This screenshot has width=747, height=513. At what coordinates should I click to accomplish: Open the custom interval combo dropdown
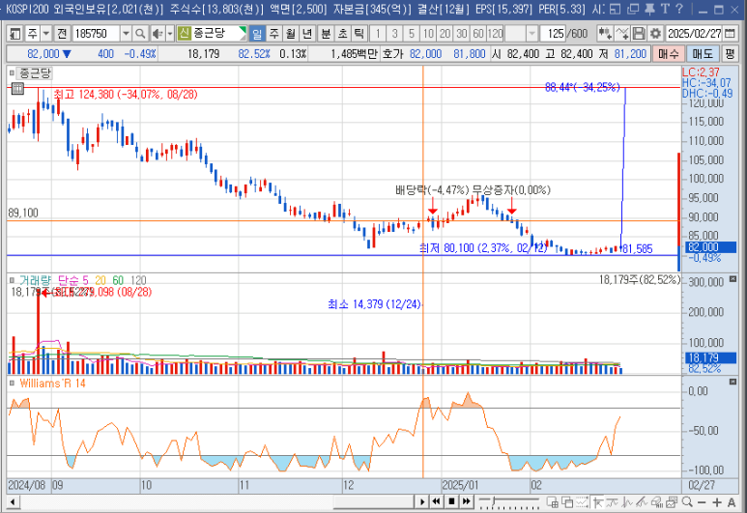tap(532, 34)
